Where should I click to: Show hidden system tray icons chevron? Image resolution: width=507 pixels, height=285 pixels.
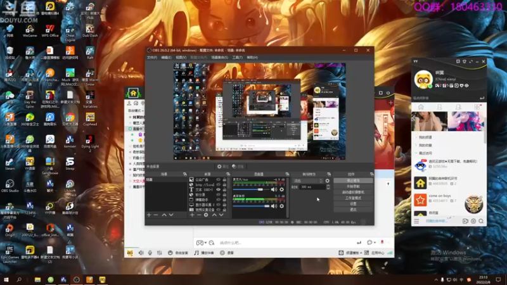(x=436, y=280)
